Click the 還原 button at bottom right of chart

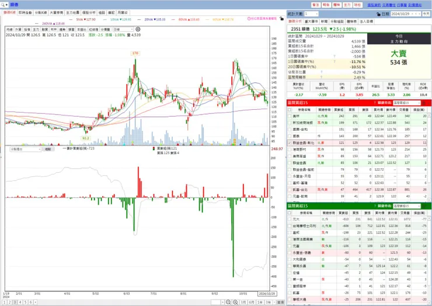pyautogui.click(x=280, y=302)
